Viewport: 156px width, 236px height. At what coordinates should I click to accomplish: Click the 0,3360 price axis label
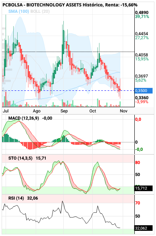(142, 98)
